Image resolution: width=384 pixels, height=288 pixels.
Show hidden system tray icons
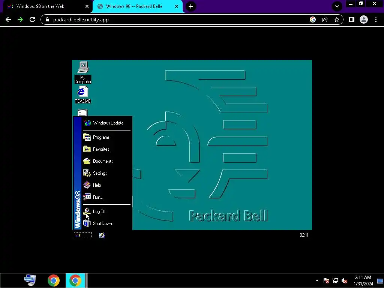point(317,280)
